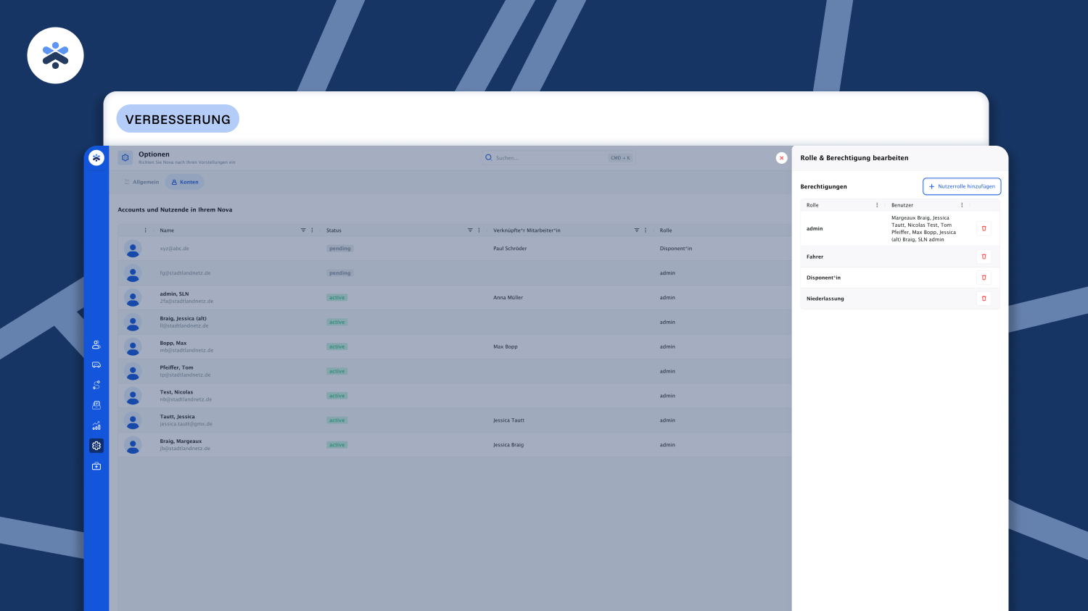
Task: Open filter for the Name column
Action: coord(303,230)
